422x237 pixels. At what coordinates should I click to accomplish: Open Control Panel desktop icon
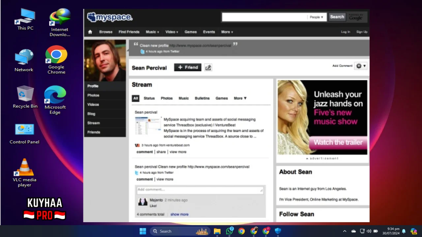[24, 134]
